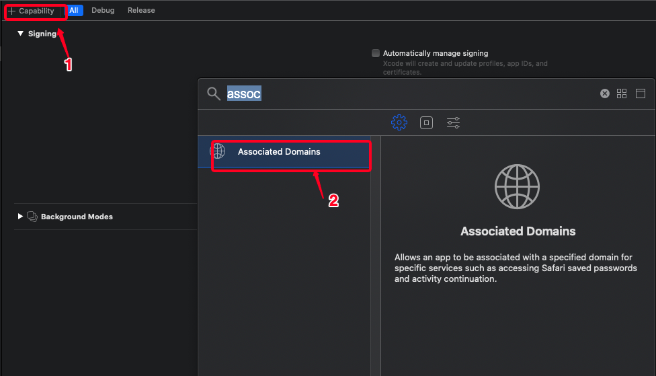Click the globe icon in Associated Domains row
The image size is (656, 376).
pyautogui.click(x=218, y=151)
